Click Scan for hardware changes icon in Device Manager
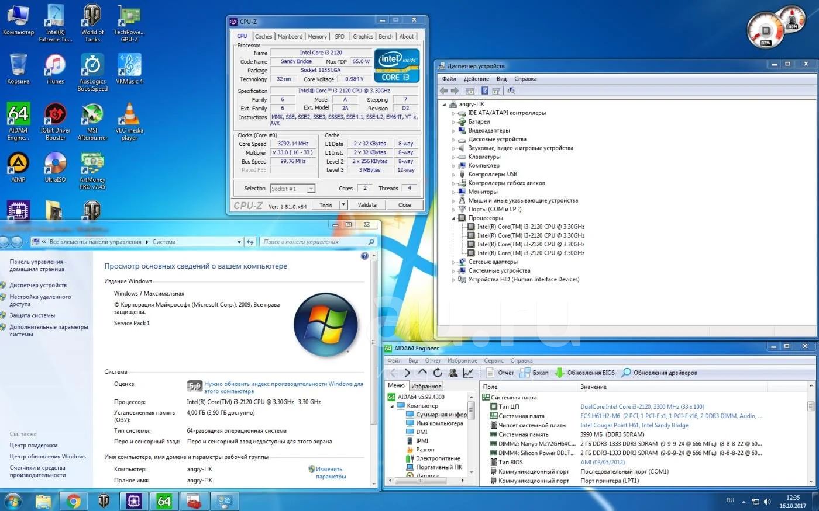Screen dimensions: 819x511 point(511,91)
